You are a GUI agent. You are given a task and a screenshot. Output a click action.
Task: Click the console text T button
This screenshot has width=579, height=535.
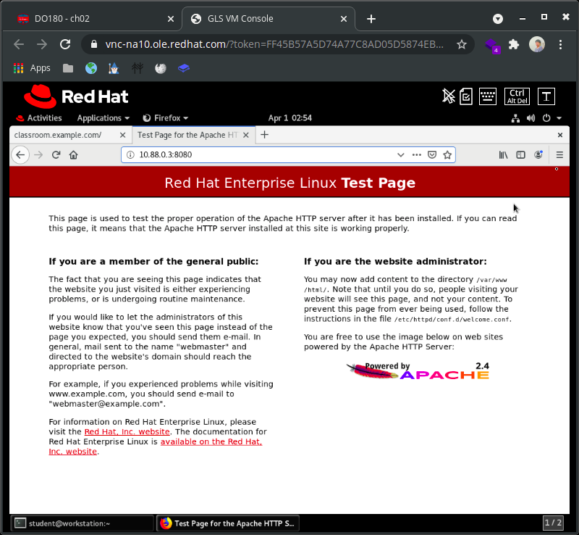coord(546,96)
